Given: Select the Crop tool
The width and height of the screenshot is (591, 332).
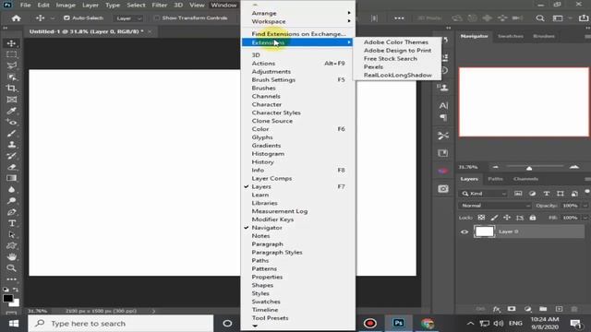Looking at the screenshot, I should tap(11, 89).
